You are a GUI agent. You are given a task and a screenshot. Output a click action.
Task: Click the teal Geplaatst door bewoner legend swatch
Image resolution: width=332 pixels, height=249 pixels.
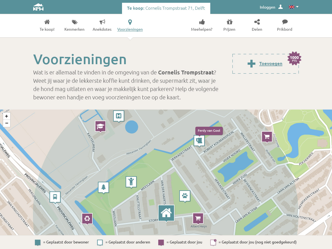(x=38, y=243)
